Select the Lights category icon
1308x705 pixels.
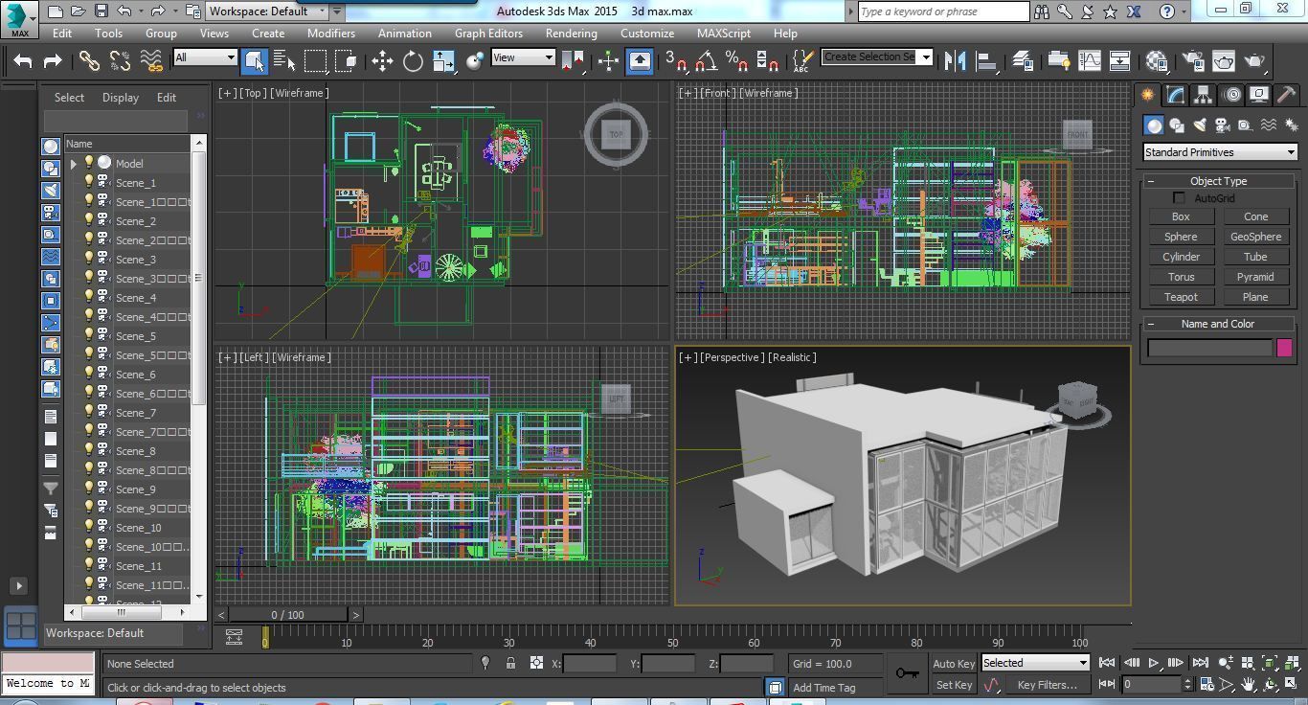click(1200, 125)
